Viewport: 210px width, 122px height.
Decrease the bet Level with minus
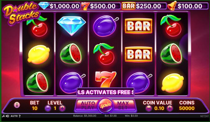click(48, 108)
